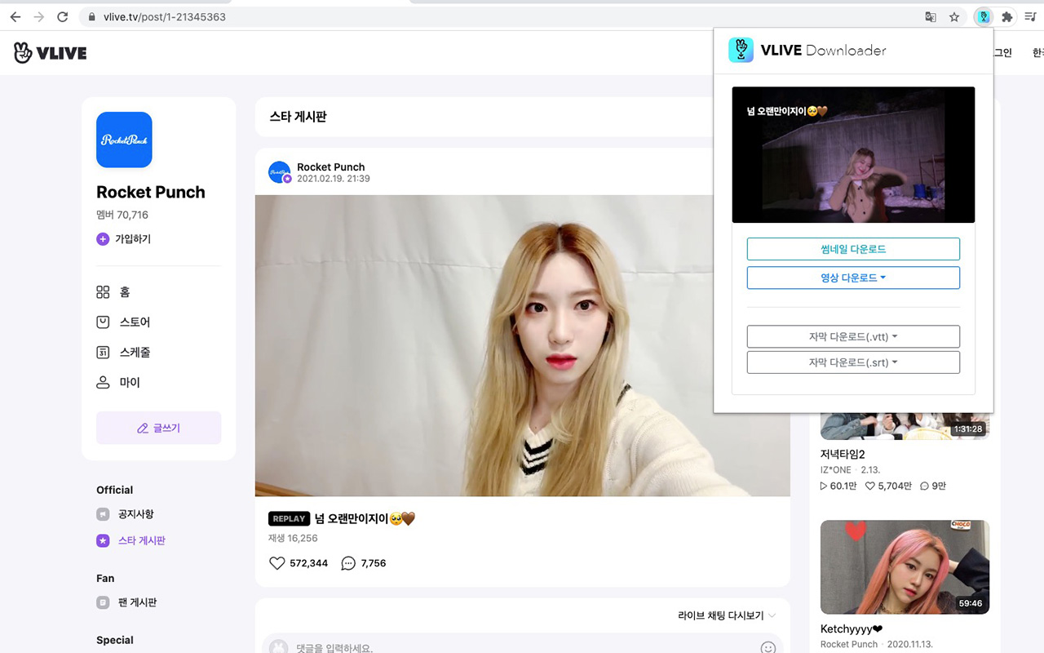This screenshot has height=653, width=1044.
Task: Open the 스타 게시판 menu item
Action: [x=142, y=540]
